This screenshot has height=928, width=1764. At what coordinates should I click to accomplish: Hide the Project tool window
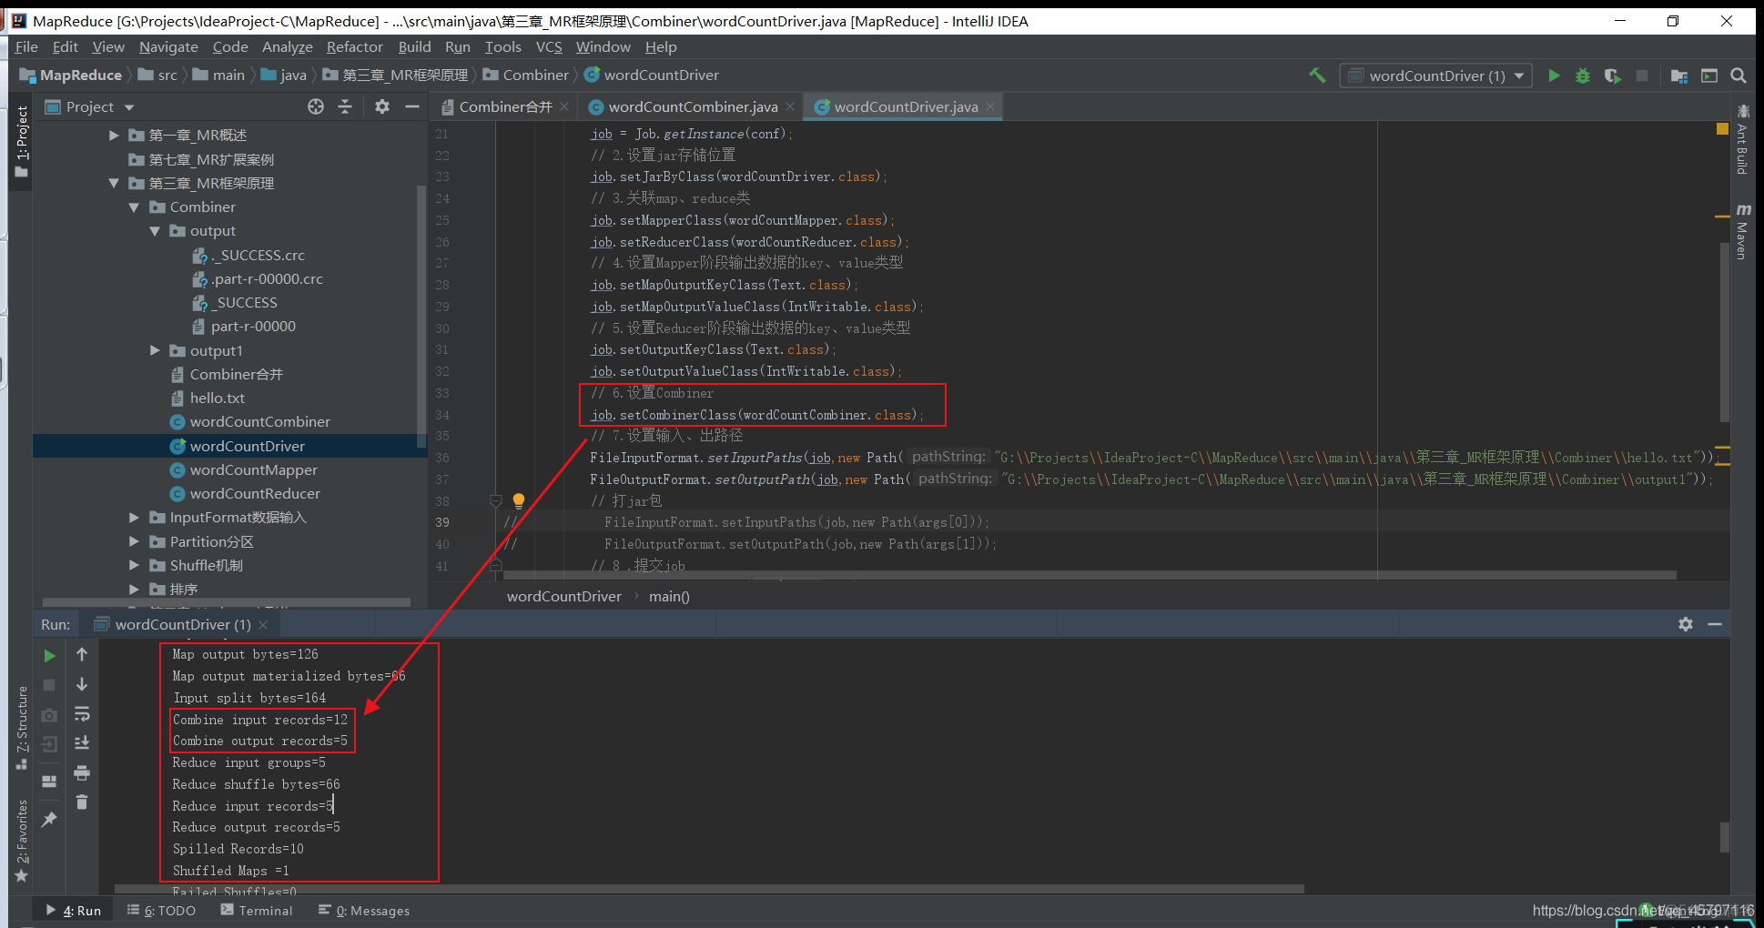[412, 106]
